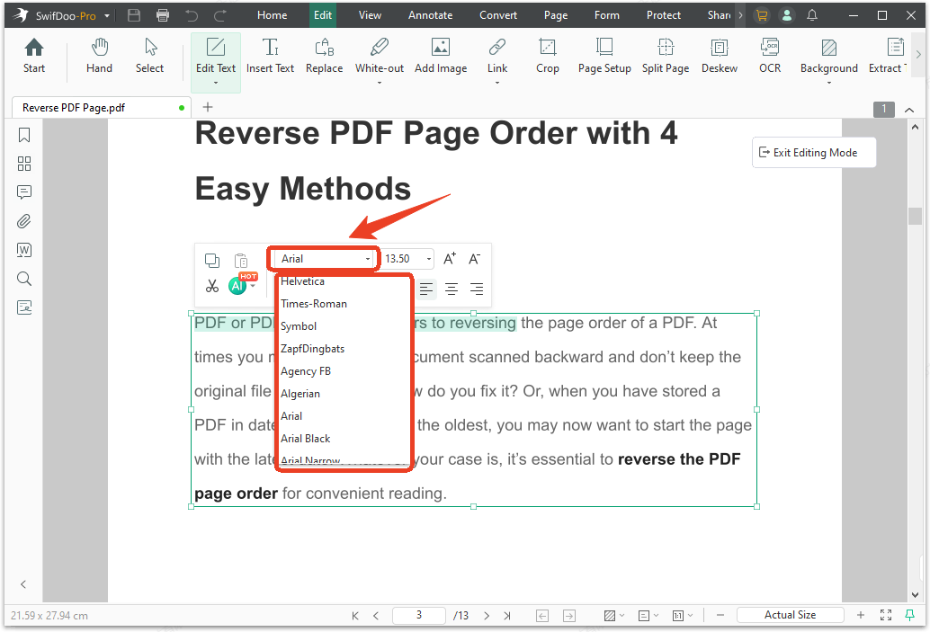
Task: Open the comments sidebar panel
Action: 24,192
